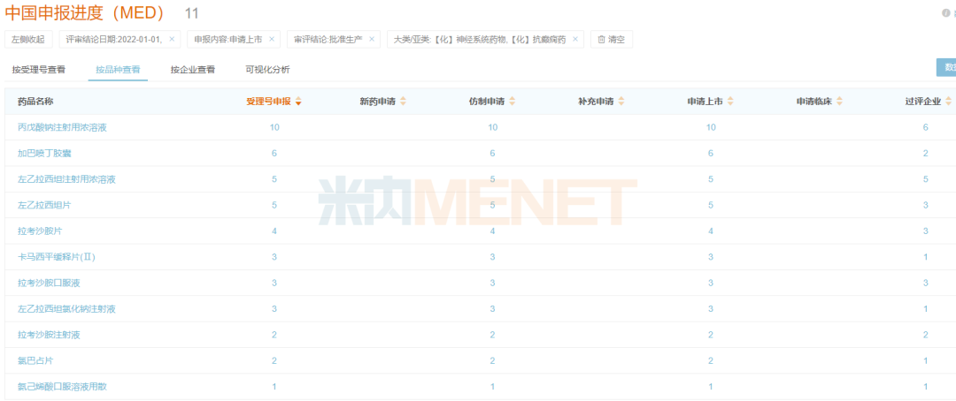Sort the 补充申请 column
The image size is (956, 401).
click(x=621, y=102)
